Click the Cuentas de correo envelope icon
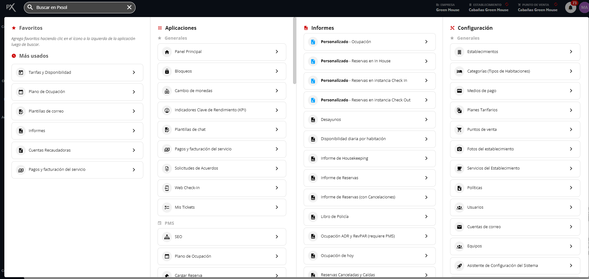The width and height of the screenshot is (589, 279). (x=459, y=227)
